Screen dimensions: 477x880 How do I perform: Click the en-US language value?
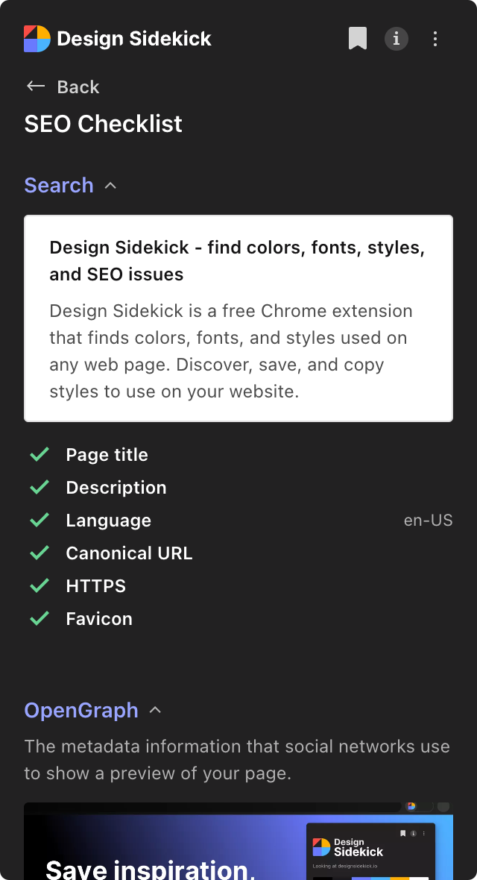coord(428,520)
